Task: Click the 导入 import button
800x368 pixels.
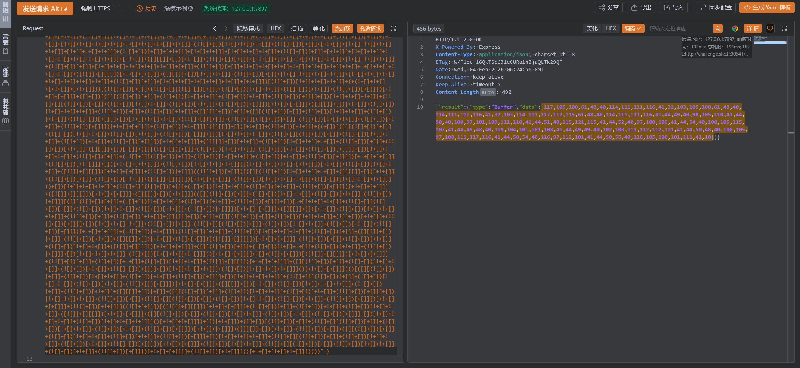Action: coord(673,7)
